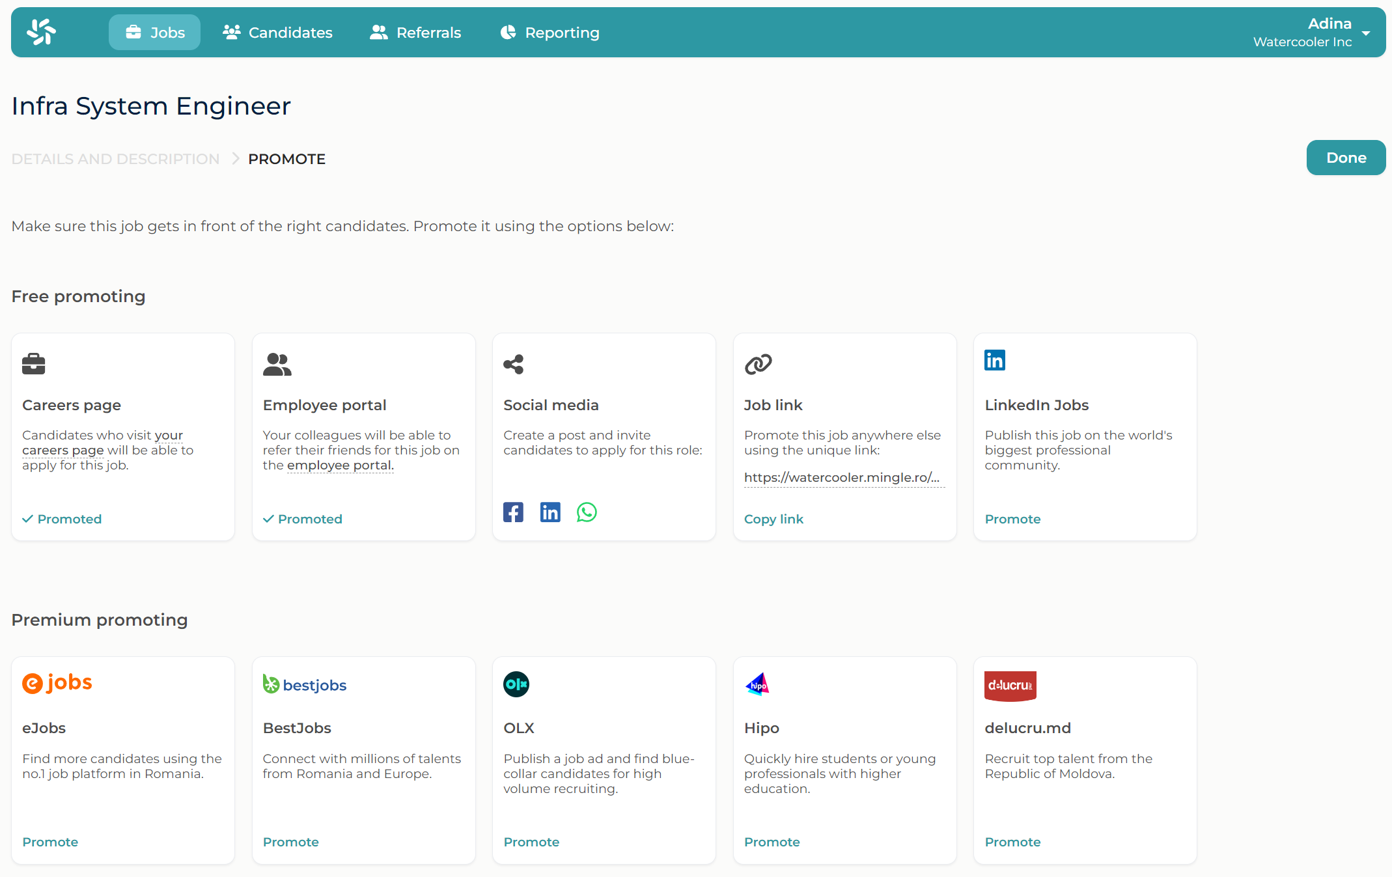Click the breadcrumb chevron separator
The image size is (1392, 877).
[x=236, y=159]
